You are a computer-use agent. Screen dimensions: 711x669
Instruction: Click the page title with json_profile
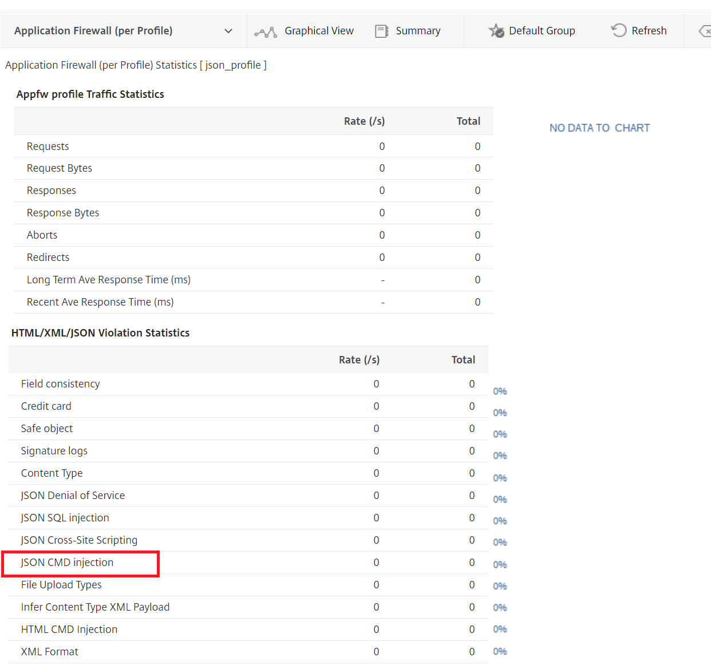click(136, 65)
